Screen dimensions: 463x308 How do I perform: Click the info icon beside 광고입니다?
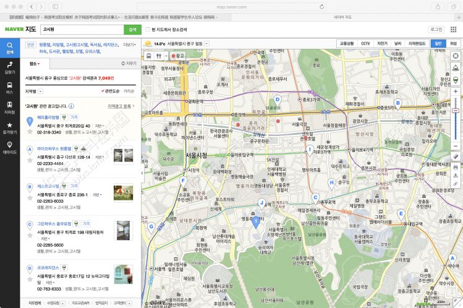tap(71, 106)
